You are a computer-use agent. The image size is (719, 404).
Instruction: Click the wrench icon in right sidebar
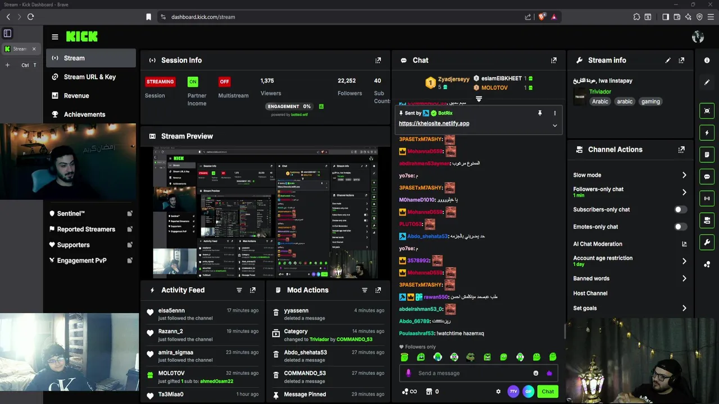[707, 242]
